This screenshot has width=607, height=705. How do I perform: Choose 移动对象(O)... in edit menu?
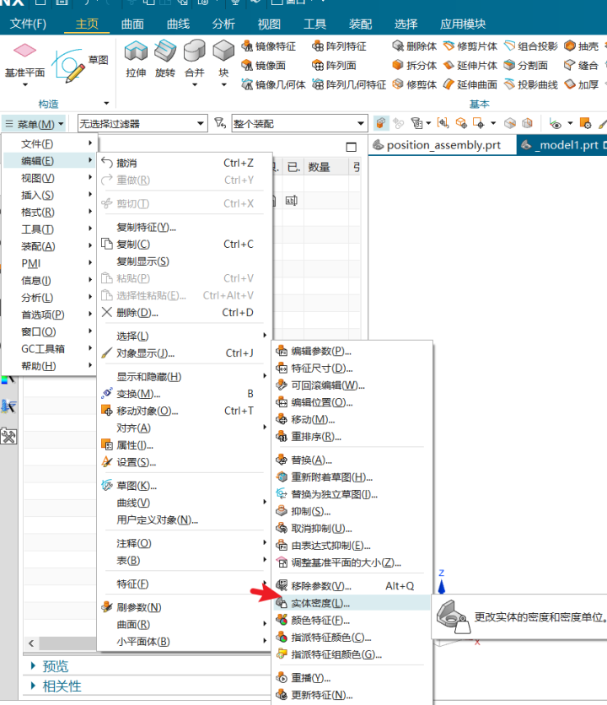[x=185, y=411]
